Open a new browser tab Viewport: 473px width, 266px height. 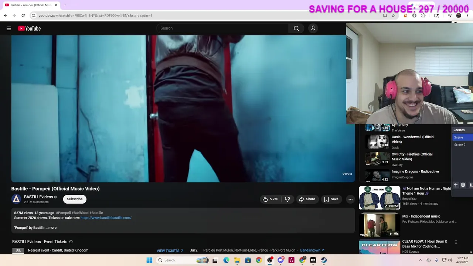(65, 5)
